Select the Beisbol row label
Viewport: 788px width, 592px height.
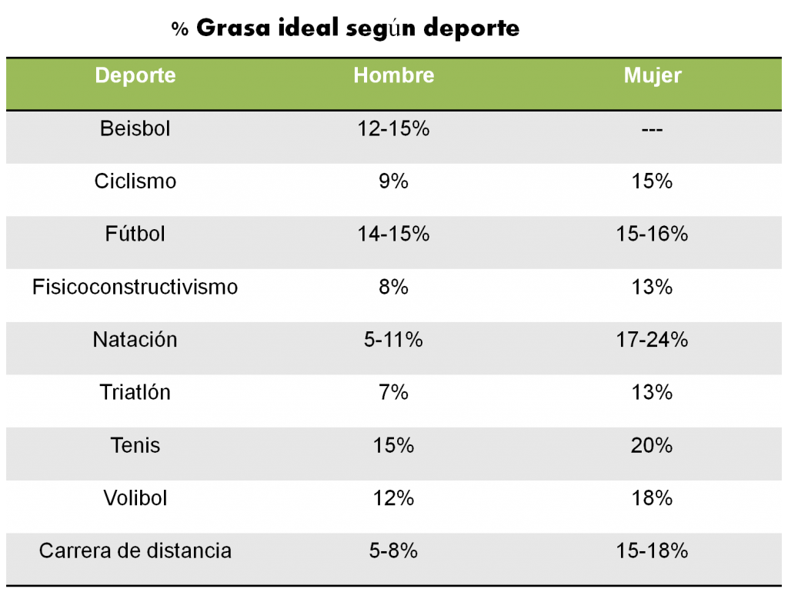pos(135,128)
